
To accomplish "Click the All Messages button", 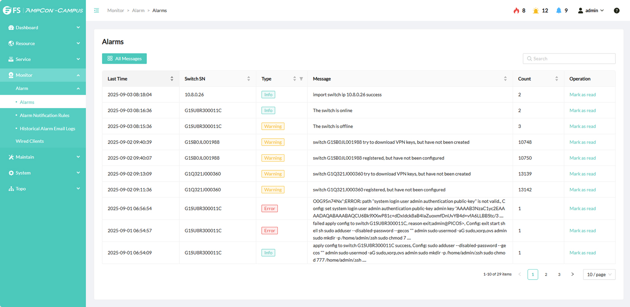I will point(124,58).
